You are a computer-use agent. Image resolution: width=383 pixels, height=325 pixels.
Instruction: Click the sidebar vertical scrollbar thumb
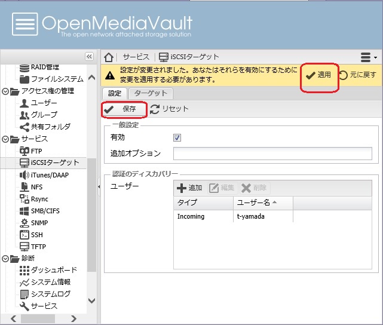tap(91, 215)
